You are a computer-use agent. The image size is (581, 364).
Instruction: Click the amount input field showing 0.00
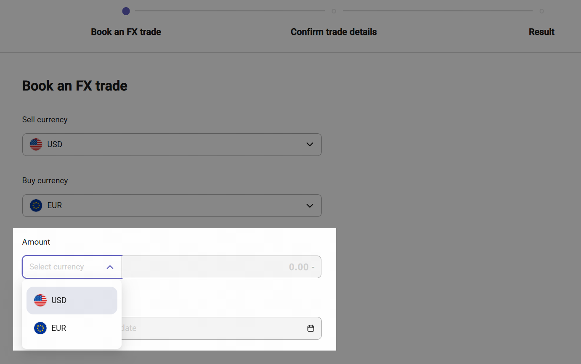pos(221,267)
